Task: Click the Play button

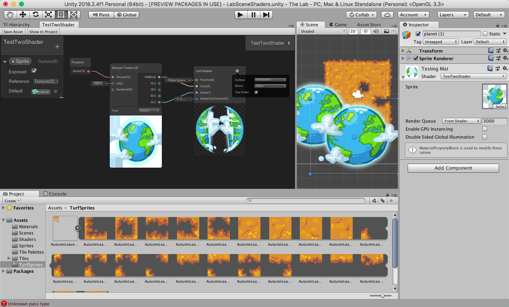Action: click(x=240, y=15)
